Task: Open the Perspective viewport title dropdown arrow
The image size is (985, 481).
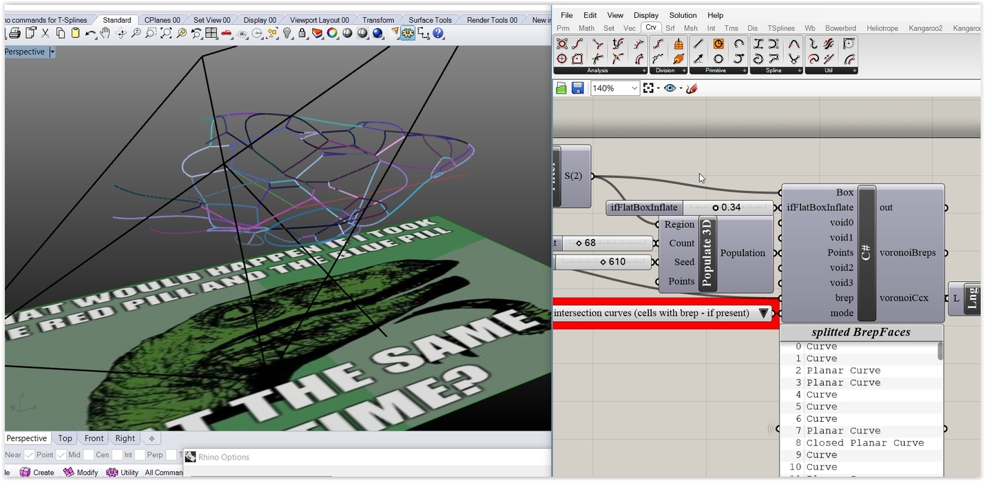Action: tap(52, 52)
